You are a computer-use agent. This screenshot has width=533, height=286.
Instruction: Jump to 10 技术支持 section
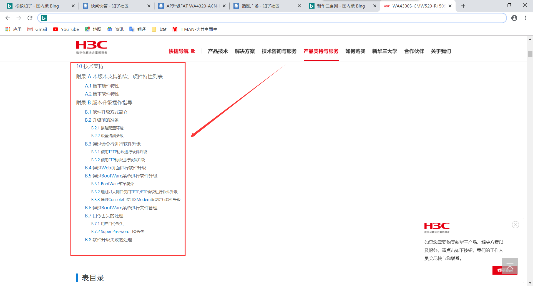90,66
